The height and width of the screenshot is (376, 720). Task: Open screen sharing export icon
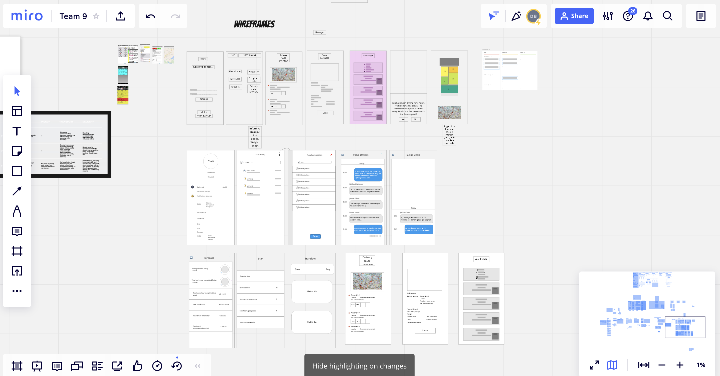tap(117, 366)
